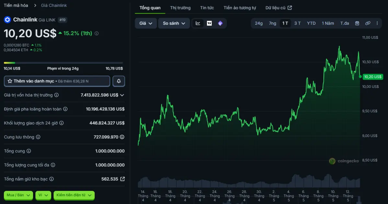Screen dimensions: 388x204
Task: Open the Dữ liệu cũ tab
Action: [279, 8]
